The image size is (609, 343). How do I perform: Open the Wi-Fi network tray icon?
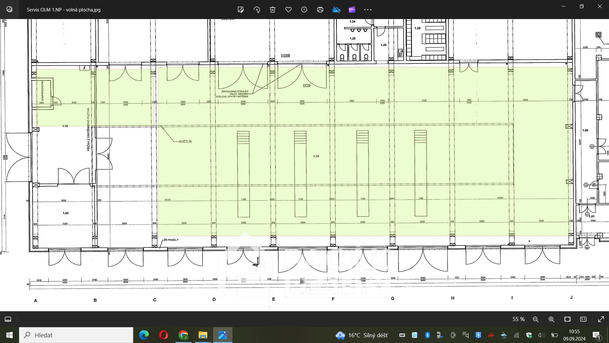[x=517, y=335]
